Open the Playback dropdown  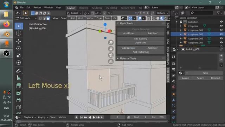[30, 117]
